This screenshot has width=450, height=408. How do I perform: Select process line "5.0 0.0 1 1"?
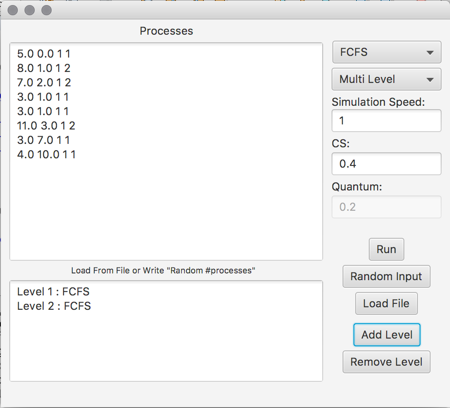[44, 54]
